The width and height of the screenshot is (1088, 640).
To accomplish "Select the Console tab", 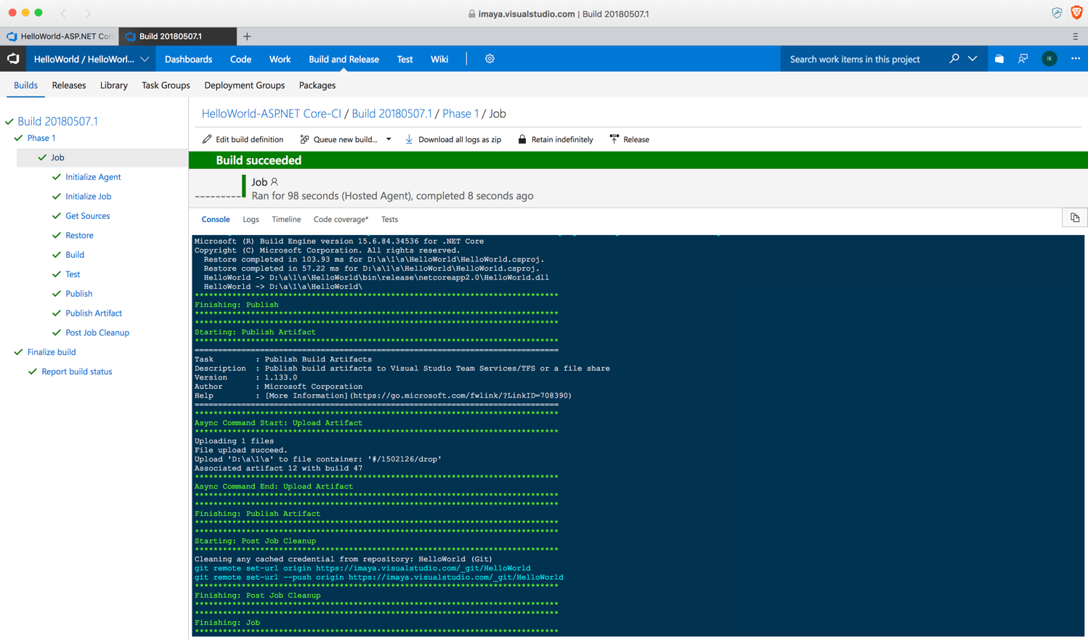I will [216, 219].
